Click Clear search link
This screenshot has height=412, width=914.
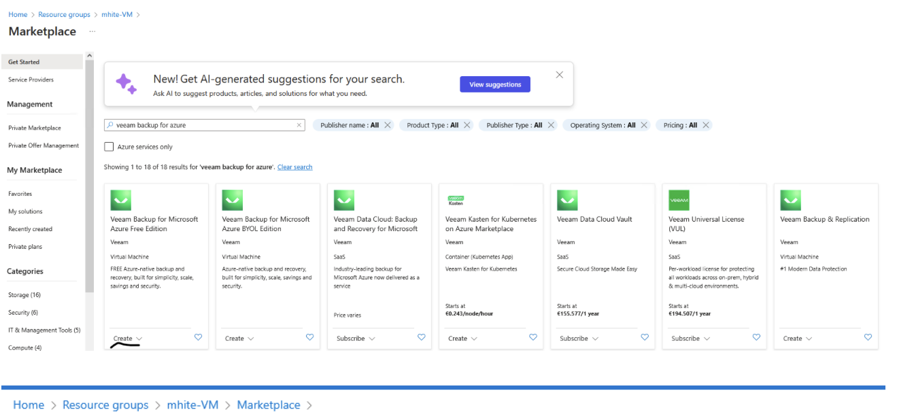294,167
